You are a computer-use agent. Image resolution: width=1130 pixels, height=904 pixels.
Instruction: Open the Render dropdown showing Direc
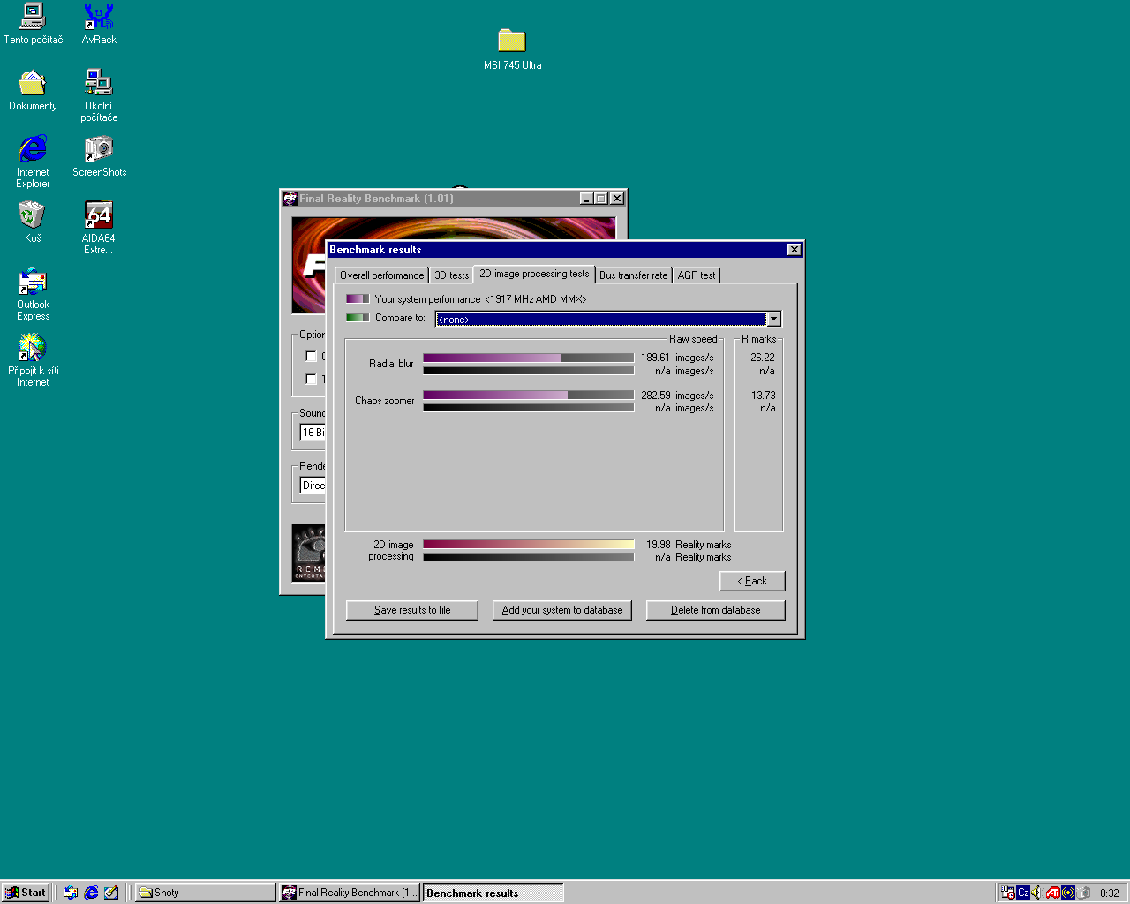point(313,486)
